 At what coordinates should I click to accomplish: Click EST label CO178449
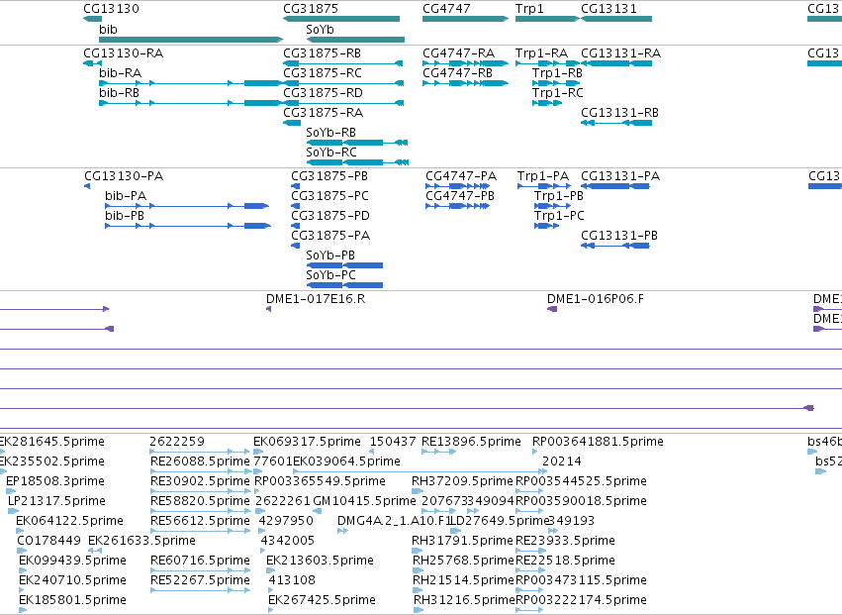pos(48,541)
